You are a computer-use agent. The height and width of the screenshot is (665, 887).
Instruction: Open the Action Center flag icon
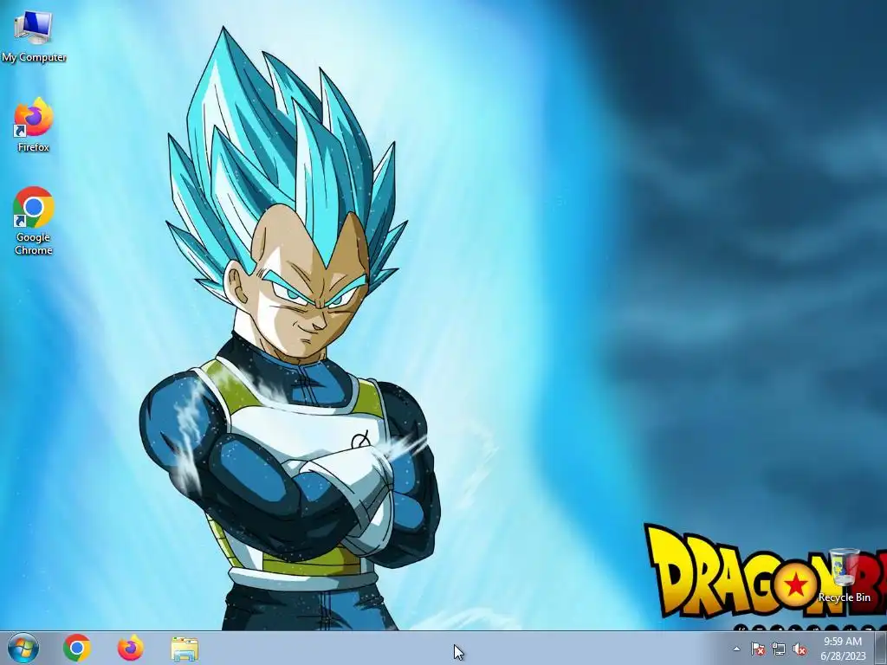[x=758, y=649]
